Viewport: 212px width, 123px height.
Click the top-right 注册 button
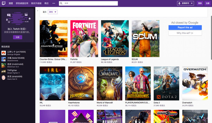pyautogui.click(x=208, y=3)
